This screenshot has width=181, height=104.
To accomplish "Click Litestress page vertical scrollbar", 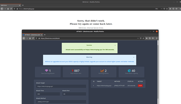I will [158, 72].
